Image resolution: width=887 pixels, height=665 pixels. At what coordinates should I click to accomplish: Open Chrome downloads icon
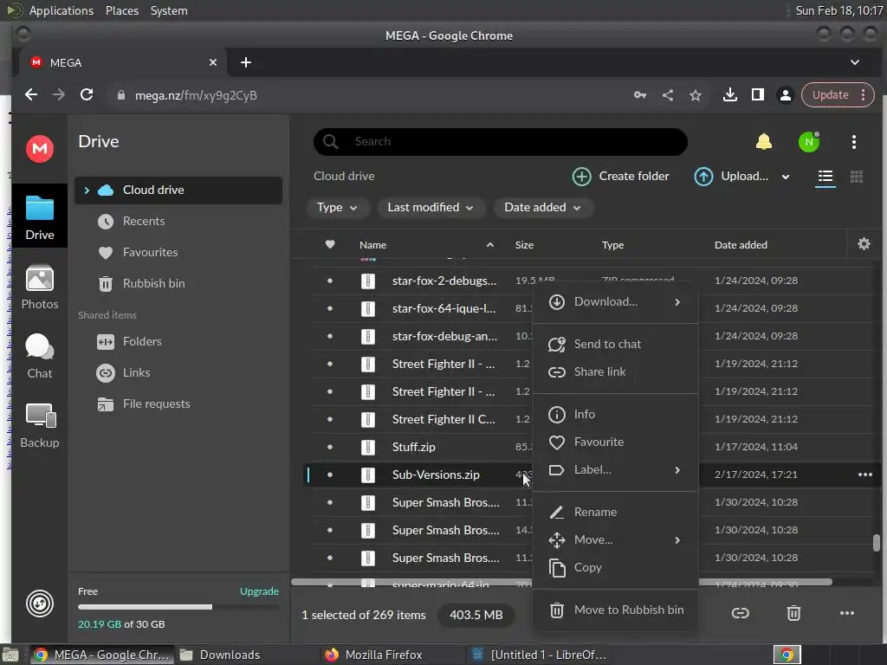pos(729,95)
